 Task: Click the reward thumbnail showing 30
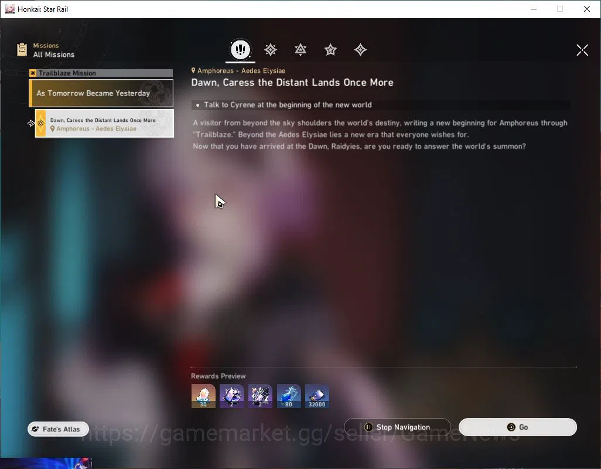pos(203,396)
